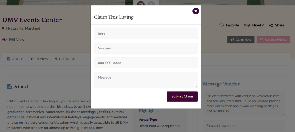Close the Claim This Listing dialog

[x=196, y=11]
